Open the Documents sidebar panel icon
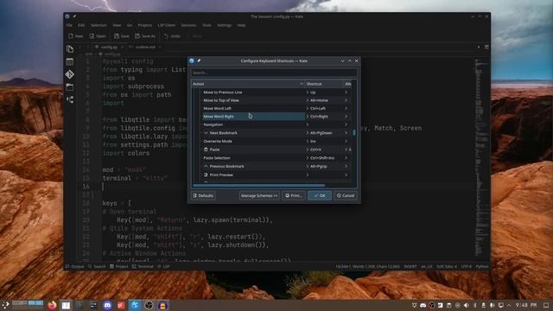This screenshot has height=311, width=553. [70, 48]
